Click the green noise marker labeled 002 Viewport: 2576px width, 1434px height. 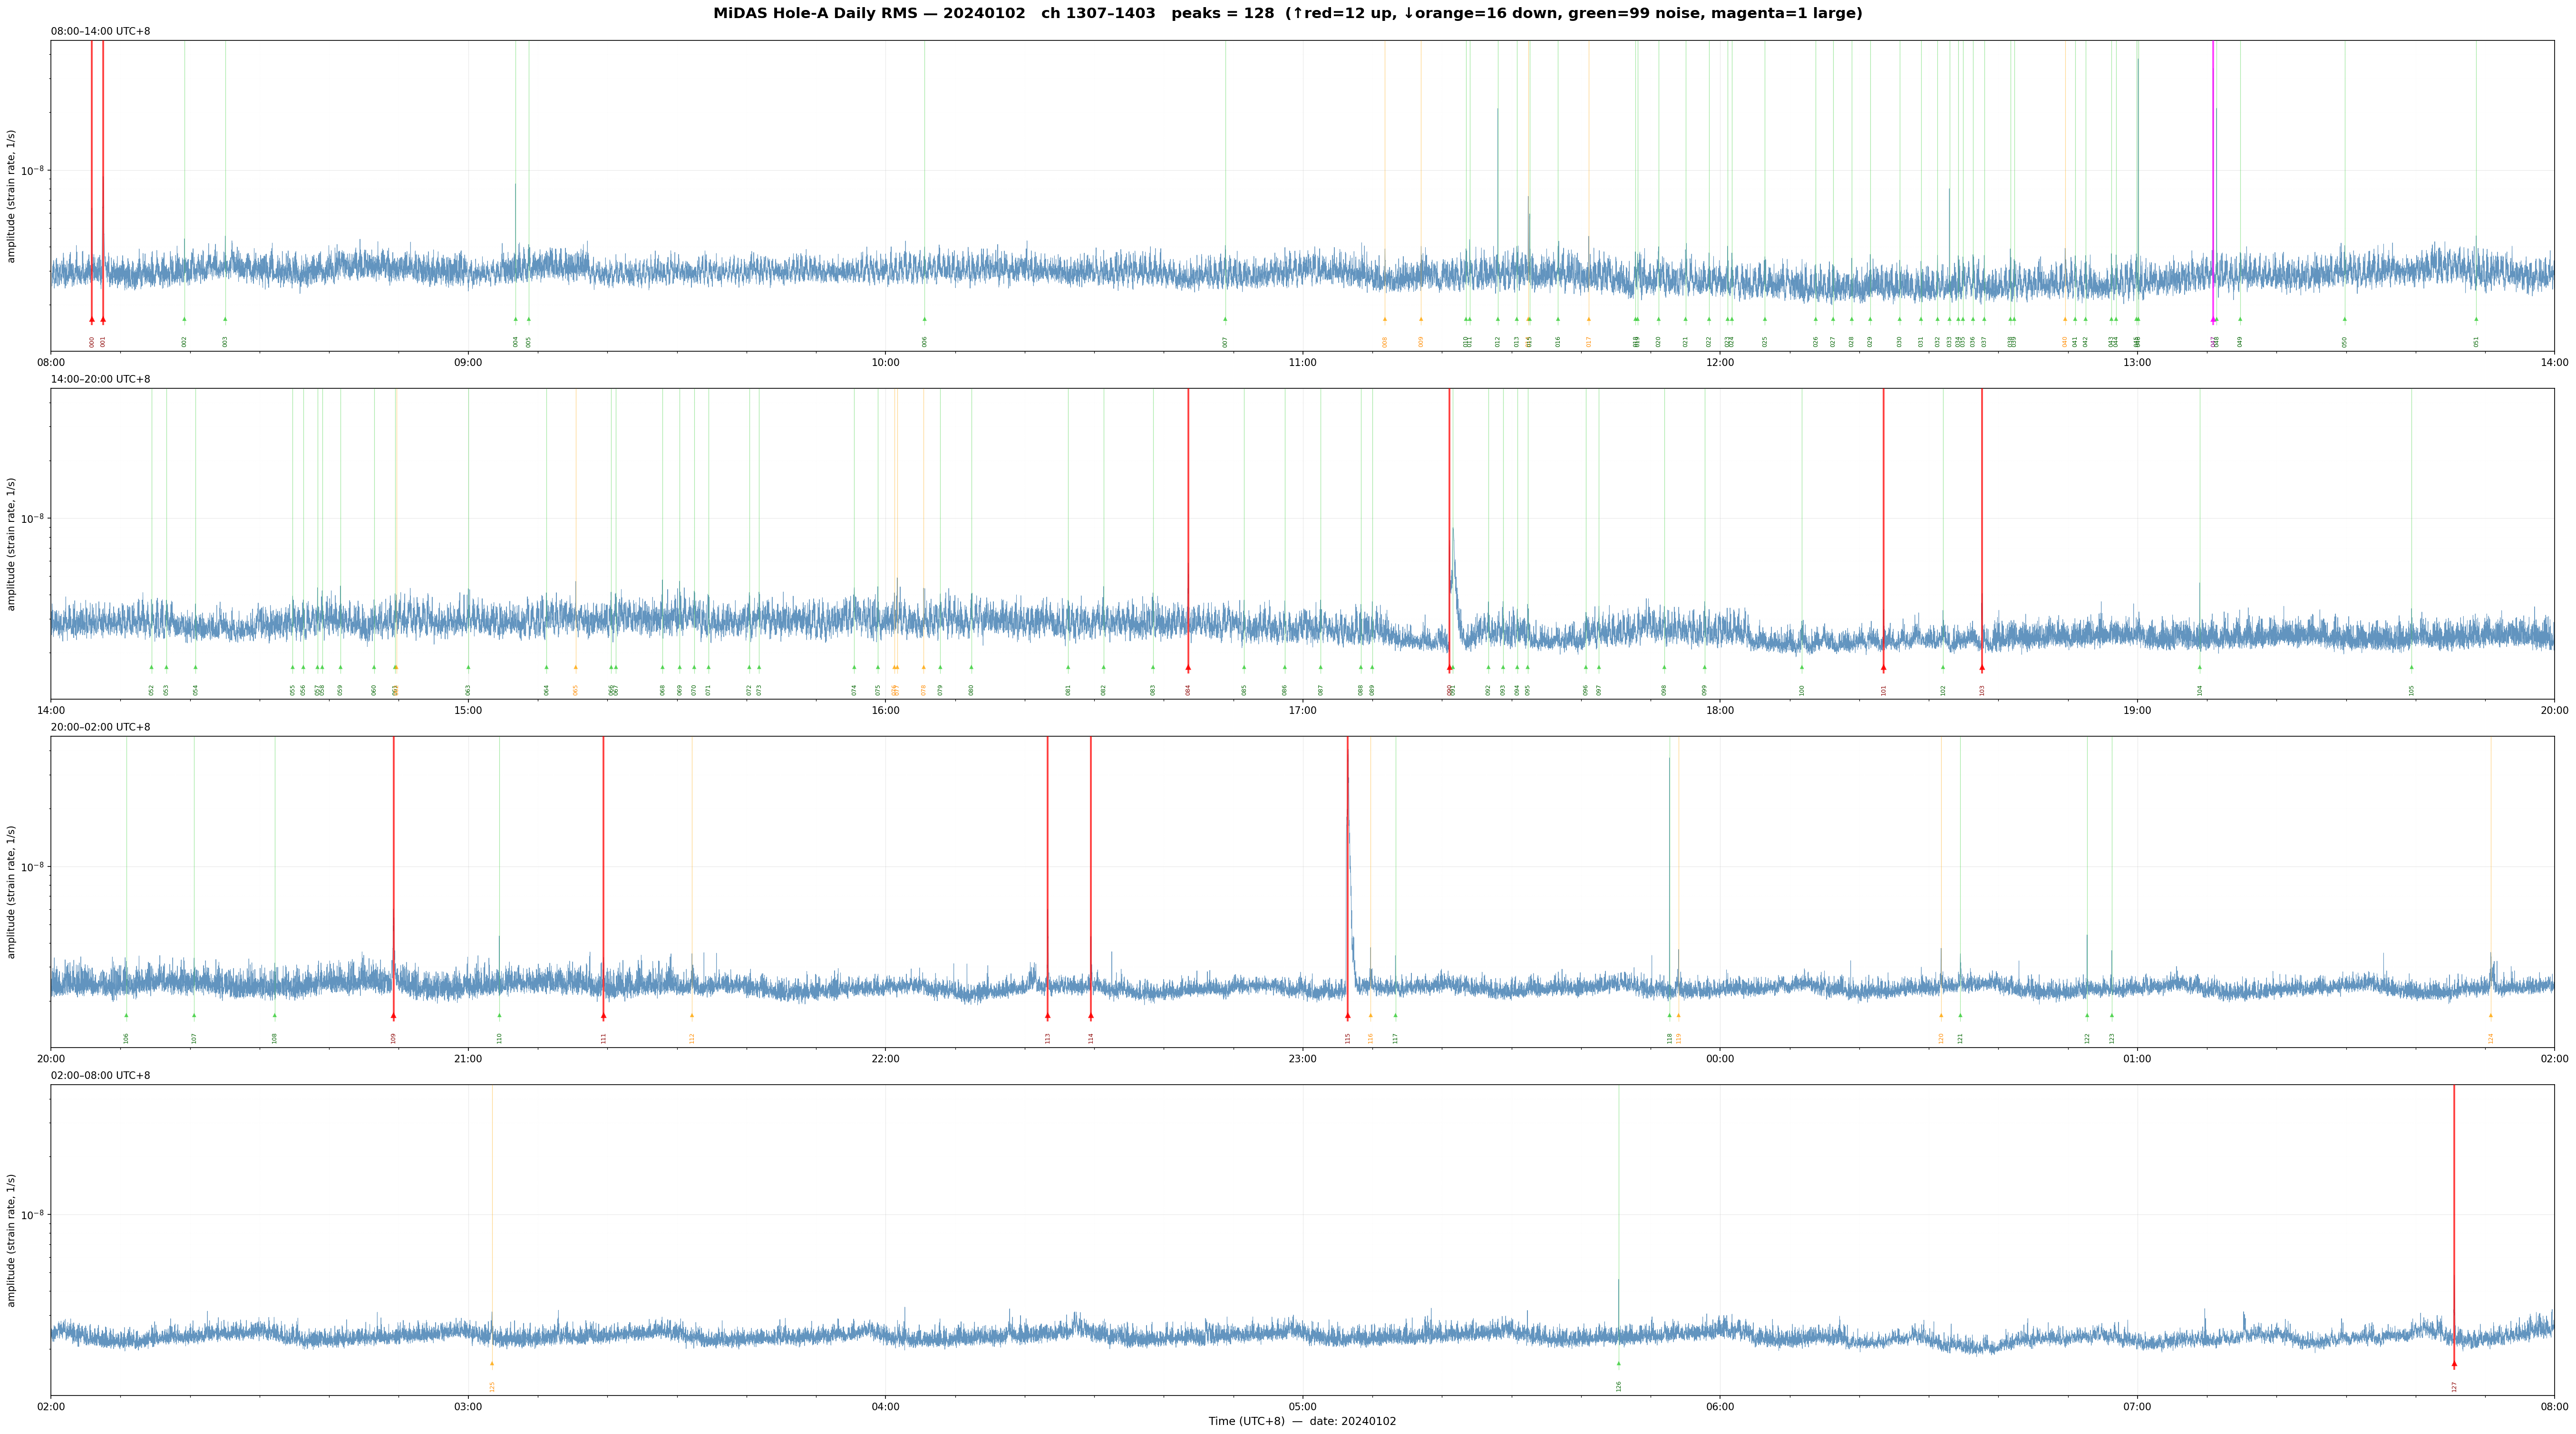(x=184, y=320)
